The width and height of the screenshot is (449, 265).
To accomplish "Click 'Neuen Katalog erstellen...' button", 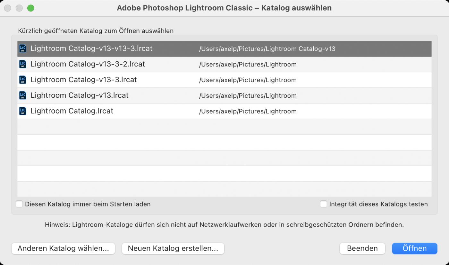I will pyautogui.click(x=173, y=248).
